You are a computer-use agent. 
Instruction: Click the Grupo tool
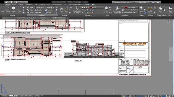pos(141,9)
